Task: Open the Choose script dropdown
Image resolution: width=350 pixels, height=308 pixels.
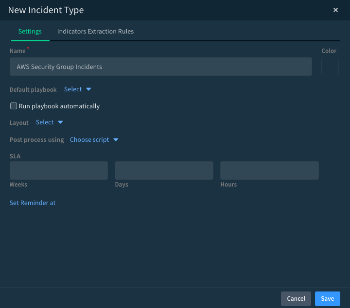Action: click(89, 140)
